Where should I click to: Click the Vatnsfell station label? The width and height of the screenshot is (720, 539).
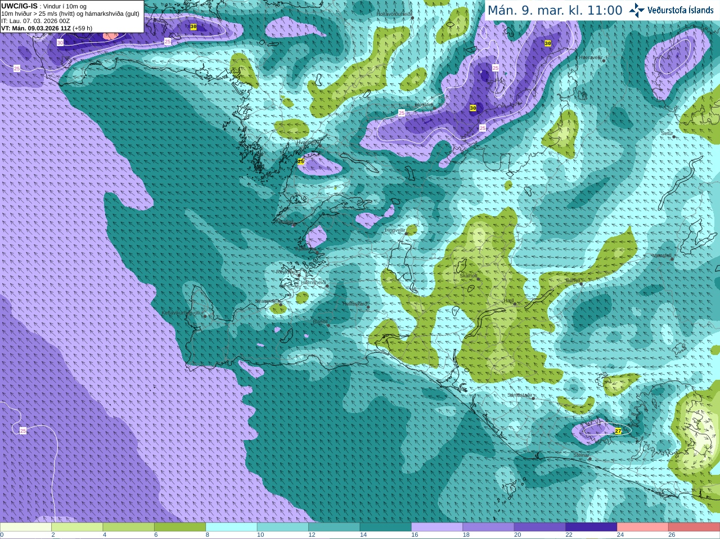tap(661, 255)
